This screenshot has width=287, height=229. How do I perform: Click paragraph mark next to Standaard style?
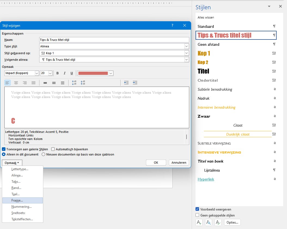274,26
